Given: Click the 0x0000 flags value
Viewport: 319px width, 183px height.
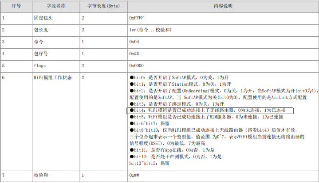Looking at the screenshot, I should point(137,65).
